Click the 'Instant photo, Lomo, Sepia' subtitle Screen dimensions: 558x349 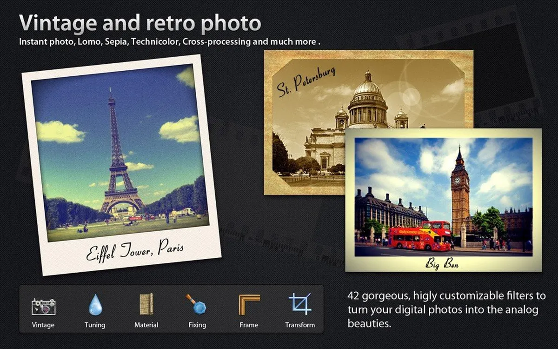coord(170,41)
